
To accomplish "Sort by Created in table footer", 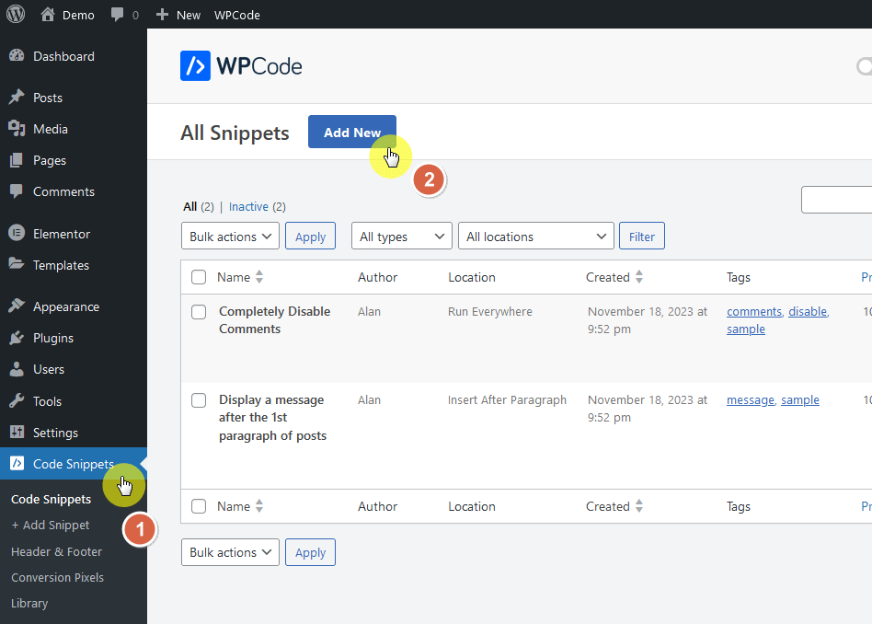I will click(614, 506).
